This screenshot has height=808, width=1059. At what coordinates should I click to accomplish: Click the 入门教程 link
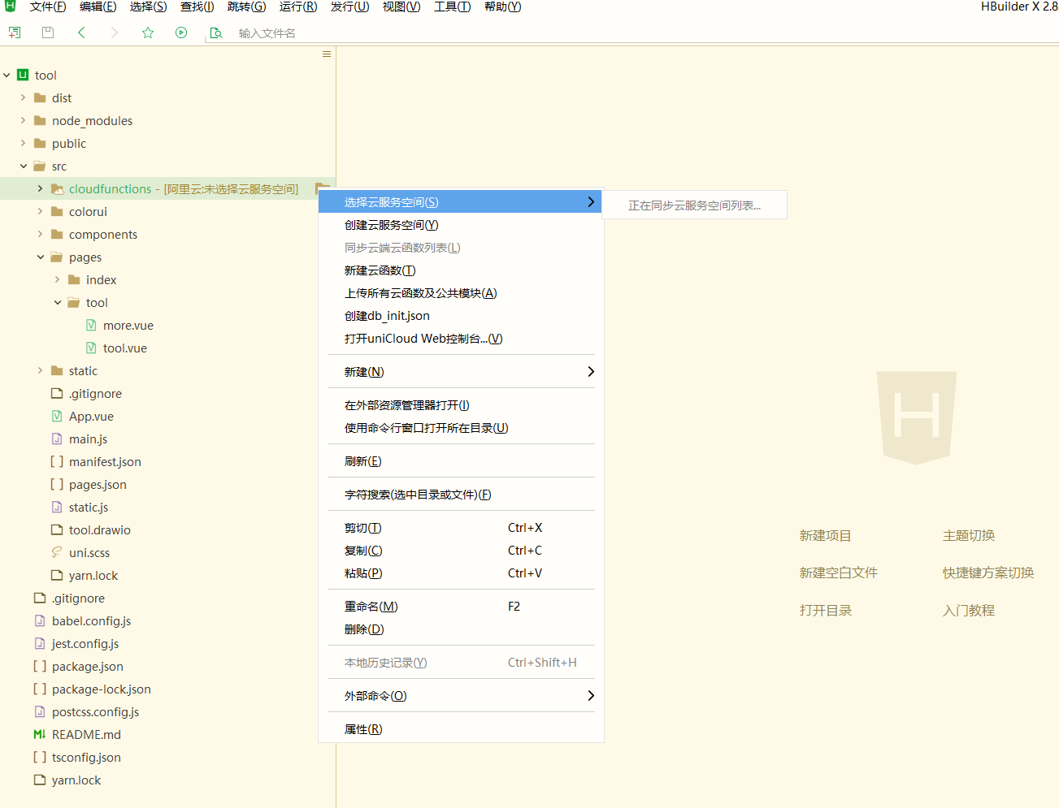969,611
